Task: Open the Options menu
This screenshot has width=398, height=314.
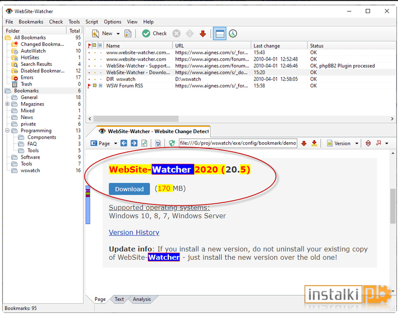Action: click(113, 22)
